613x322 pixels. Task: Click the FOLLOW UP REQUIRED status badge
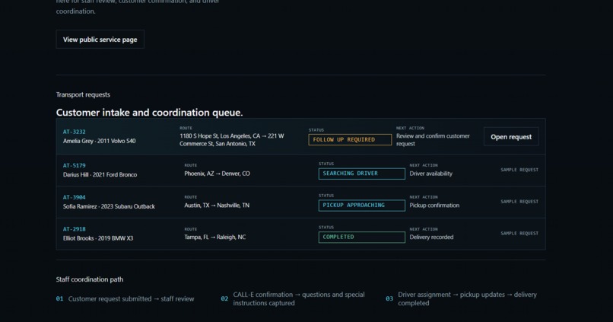350,139
